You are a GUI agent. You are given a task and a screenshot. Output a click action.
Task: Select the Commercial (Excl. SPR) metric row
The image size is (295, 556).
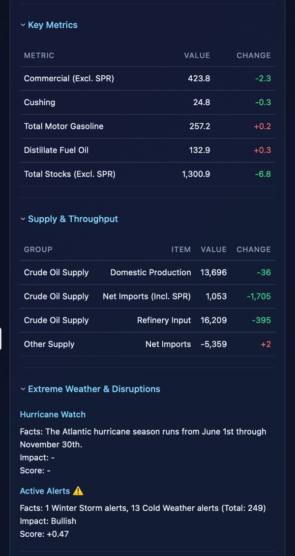[x=147, y=78]
